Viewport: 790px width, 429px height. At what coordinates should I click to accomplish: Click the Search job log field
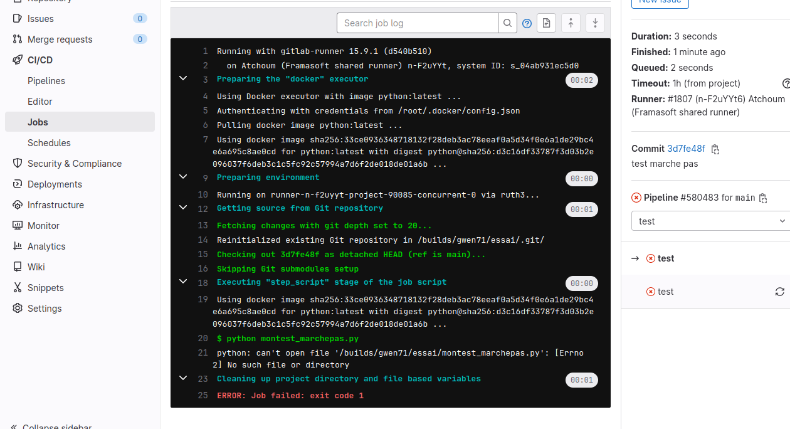[418, 23]
